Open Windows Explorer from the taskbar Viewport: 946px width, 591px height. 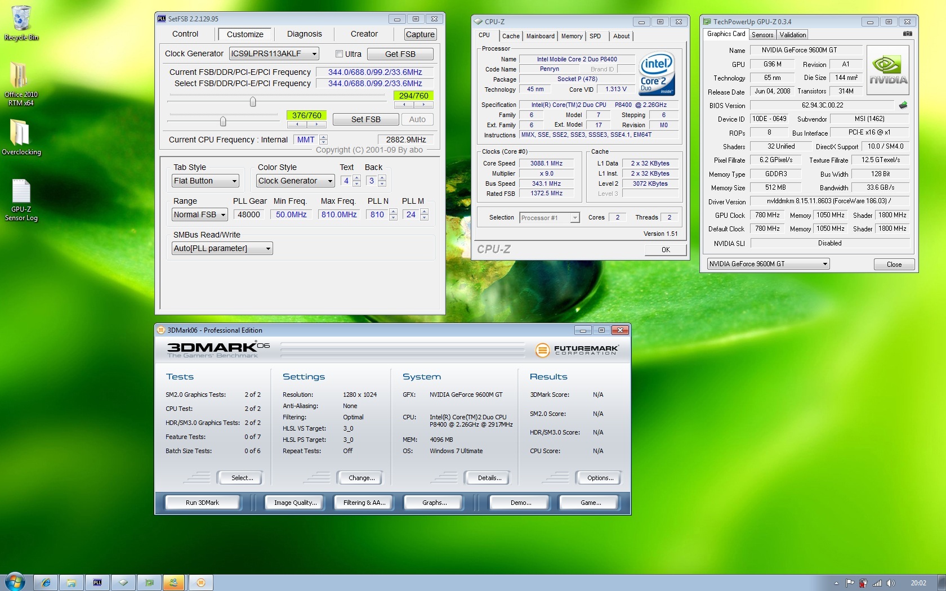pos(72,583)
